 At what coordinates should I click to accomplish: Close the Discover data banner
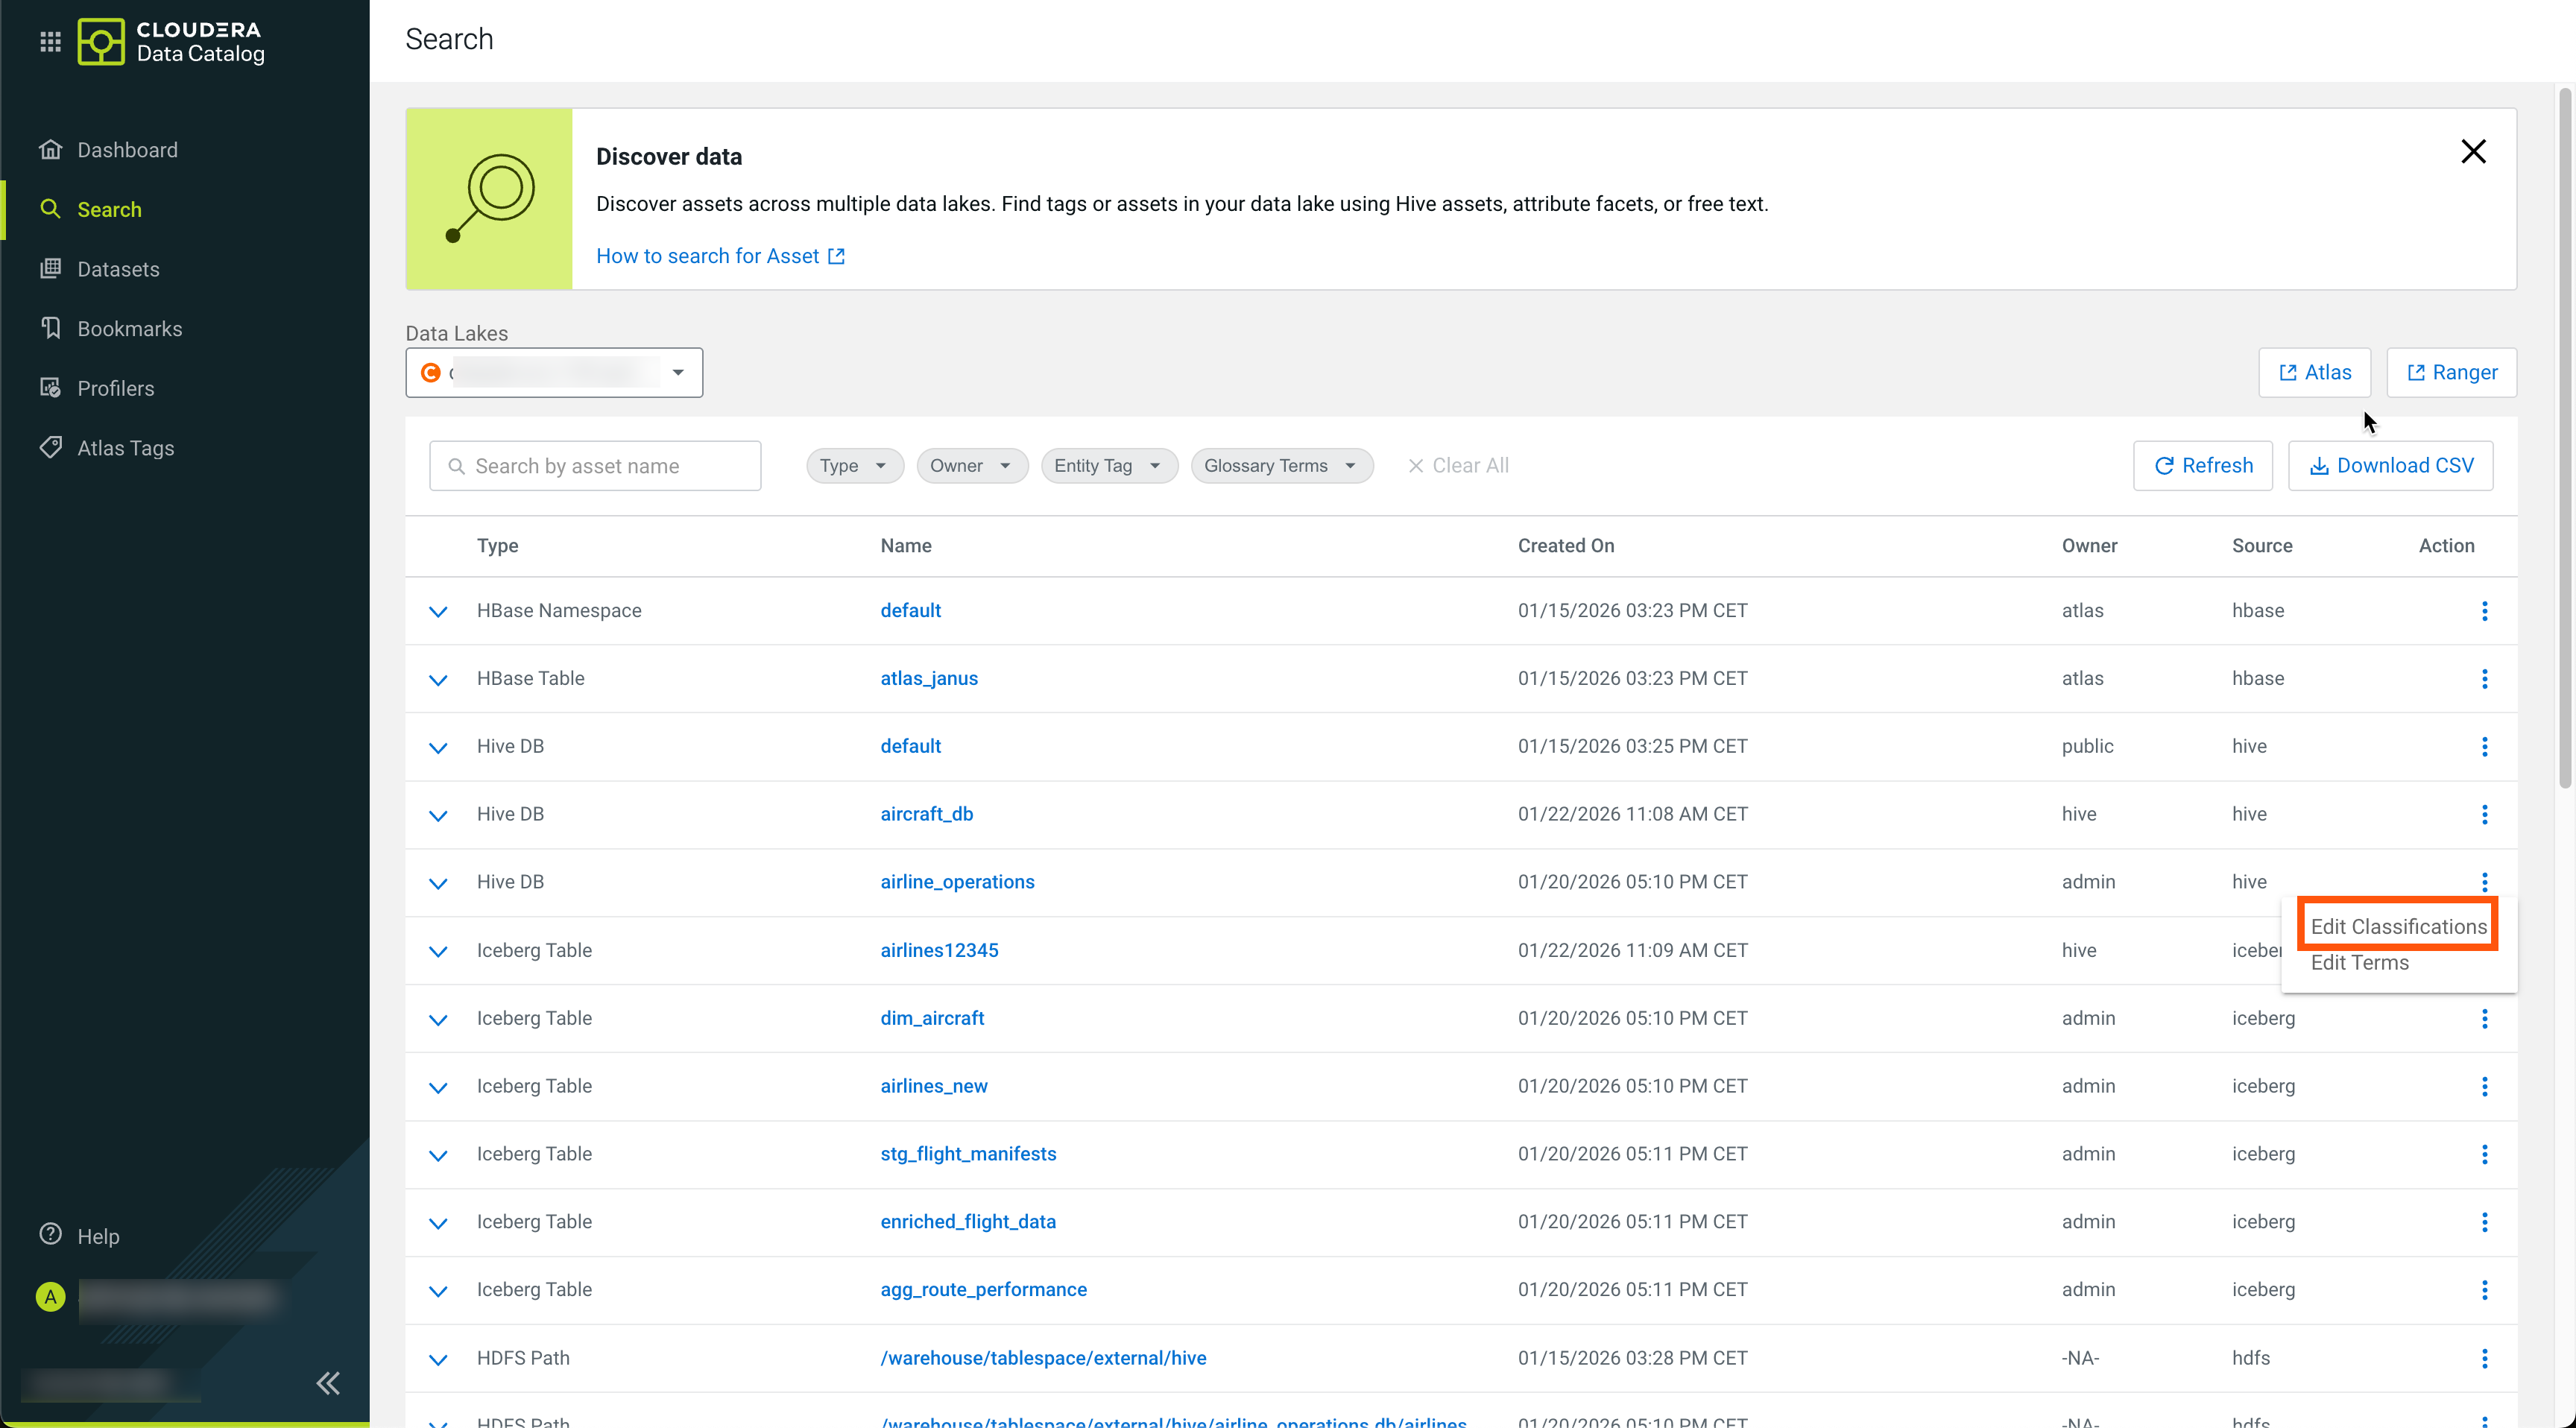tap(2473, 152)
